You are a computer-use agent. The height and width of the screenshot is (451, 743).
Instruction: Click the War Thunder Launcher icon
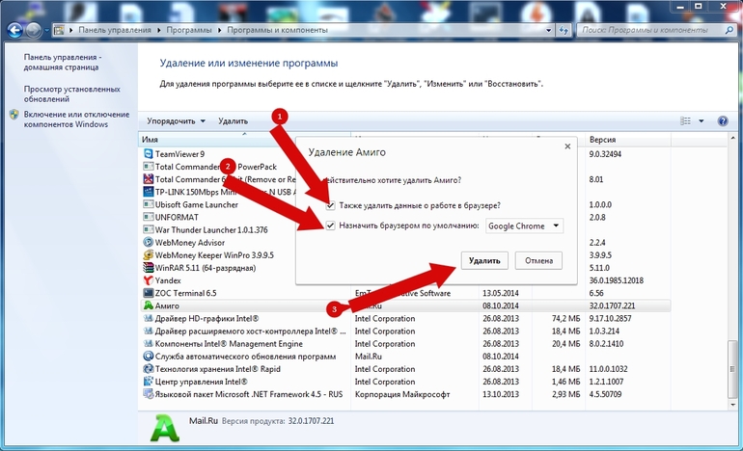pos(149,229)
